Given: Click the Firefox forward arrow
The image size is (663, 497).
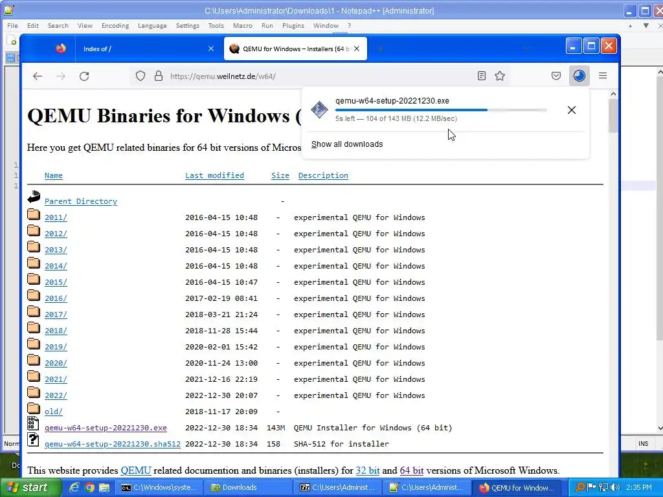Looking at the screenshot, I should (x=61, y=76).
